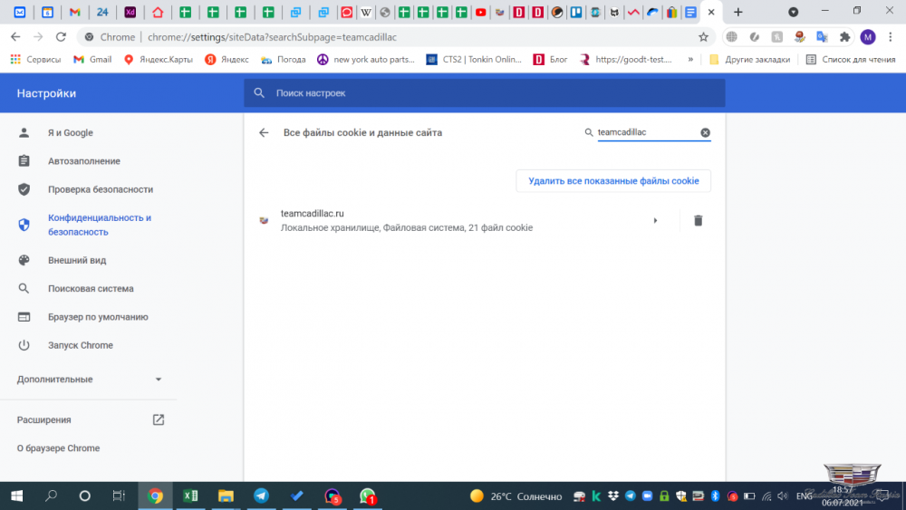The height and width of the screenshot is (510, 906).
Task: Open a new browser tab
Action: [737, 12]
